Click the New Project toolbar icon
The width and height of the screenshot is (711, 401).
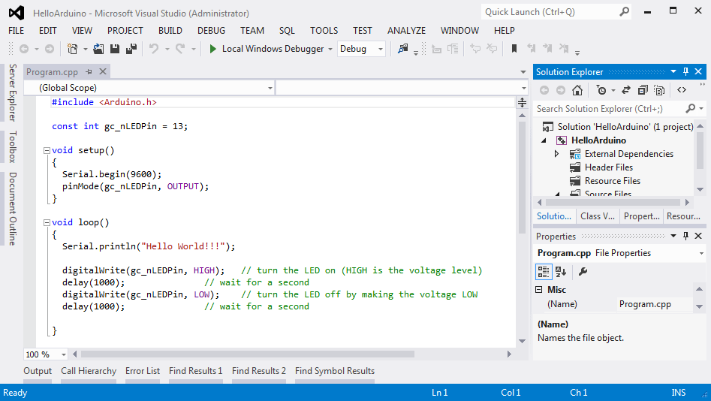tap(72, 49)
